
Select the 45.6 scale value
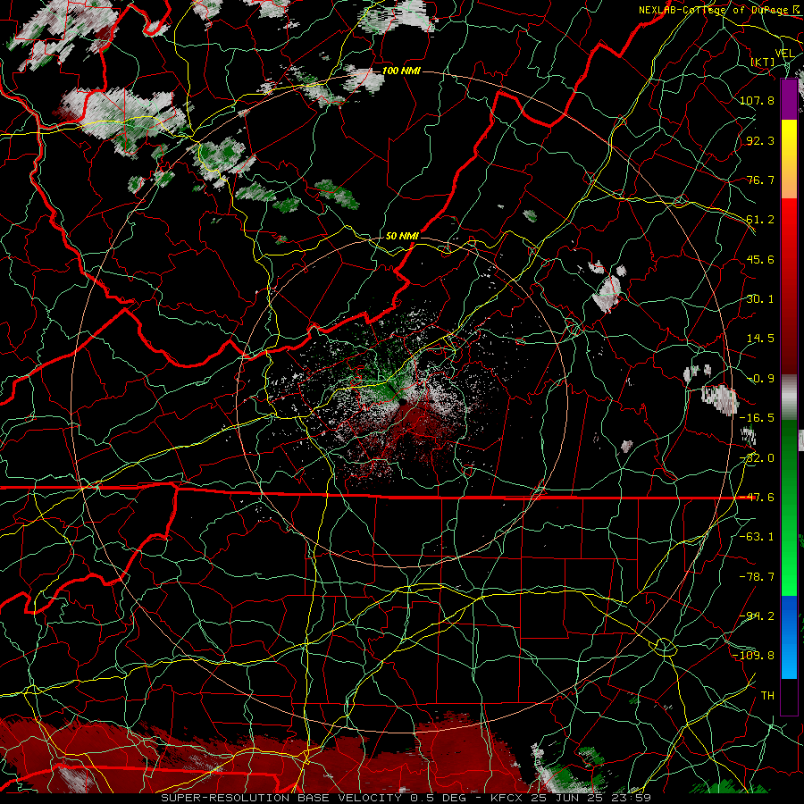pos(760,259)
